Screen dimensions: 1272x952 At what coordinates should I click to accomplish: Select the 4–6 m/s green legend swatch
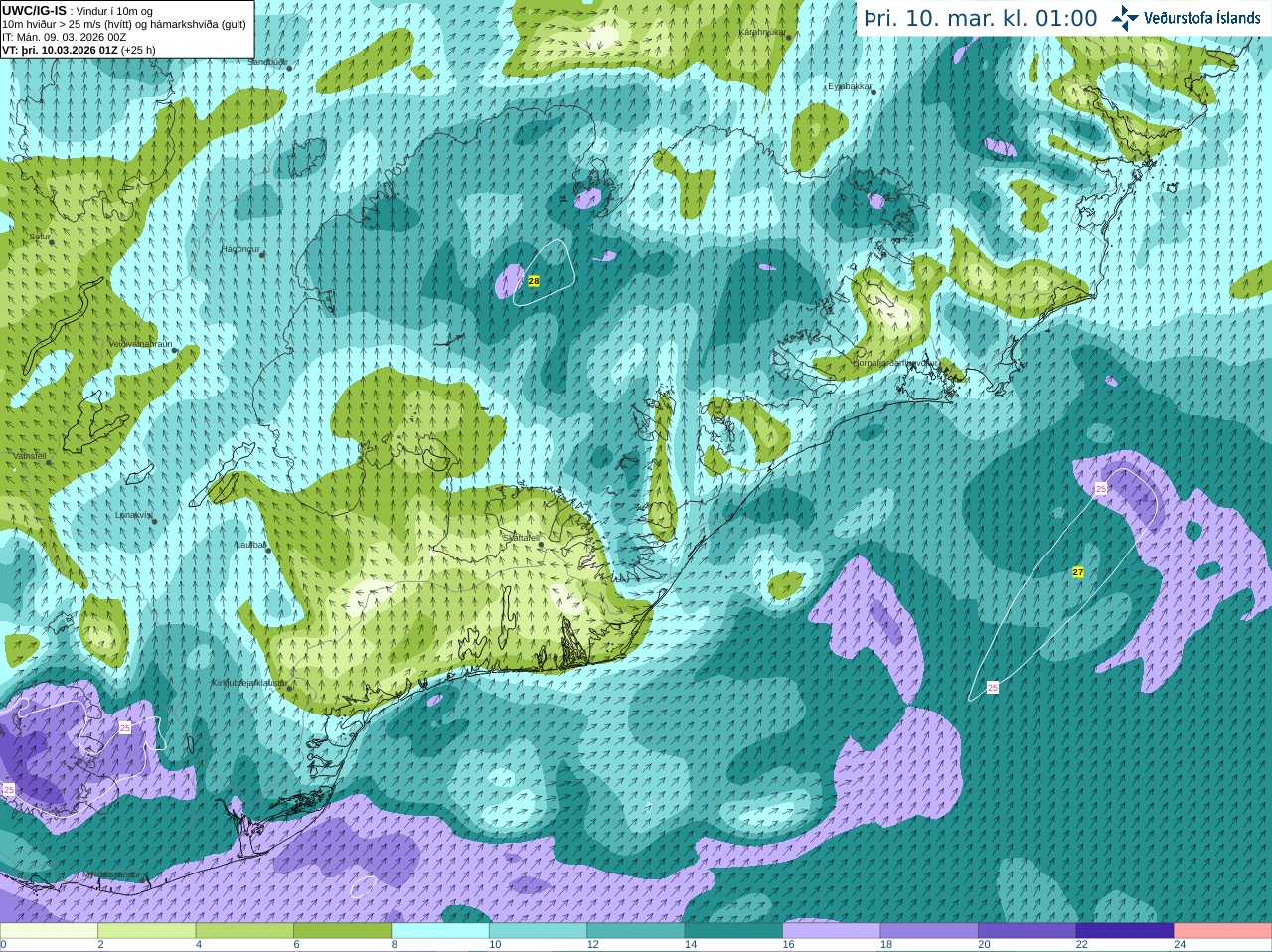coord(244,931)
